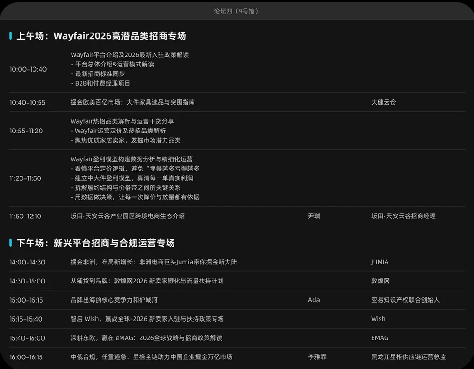Screen dimensions: 474x369
Task: Click the line 平台总体介绍&运营模式解读
Action: [x=112, y=64]
